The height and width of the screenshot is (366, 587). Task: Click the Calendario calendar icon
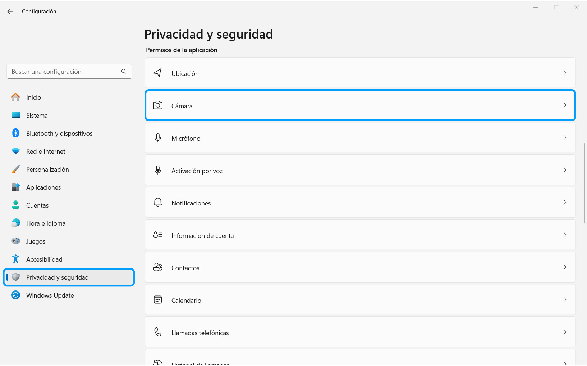pos(158,300)
